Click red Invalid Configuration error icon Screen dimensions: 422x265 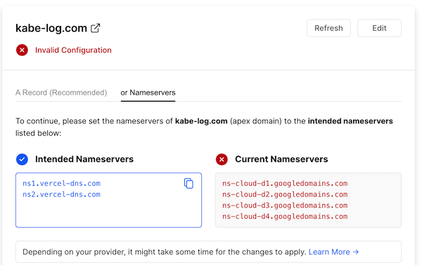tap(22, 50)
